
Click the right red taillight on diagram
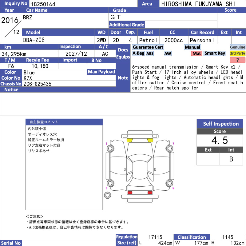pyautogui.click(x=150, y=192)
